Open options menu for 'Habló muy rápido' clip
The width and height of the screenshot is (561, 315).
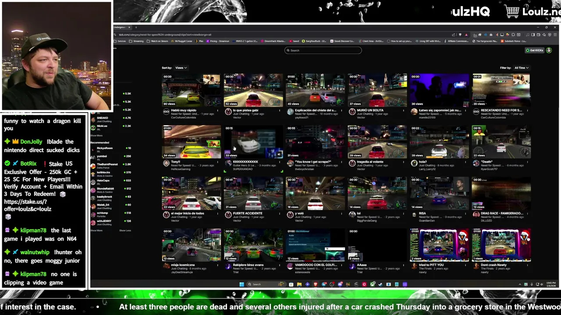217,111
